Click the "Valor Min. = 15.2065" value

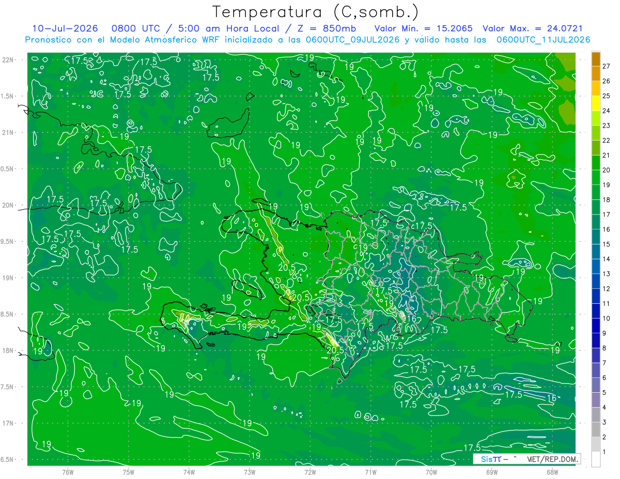423,29
